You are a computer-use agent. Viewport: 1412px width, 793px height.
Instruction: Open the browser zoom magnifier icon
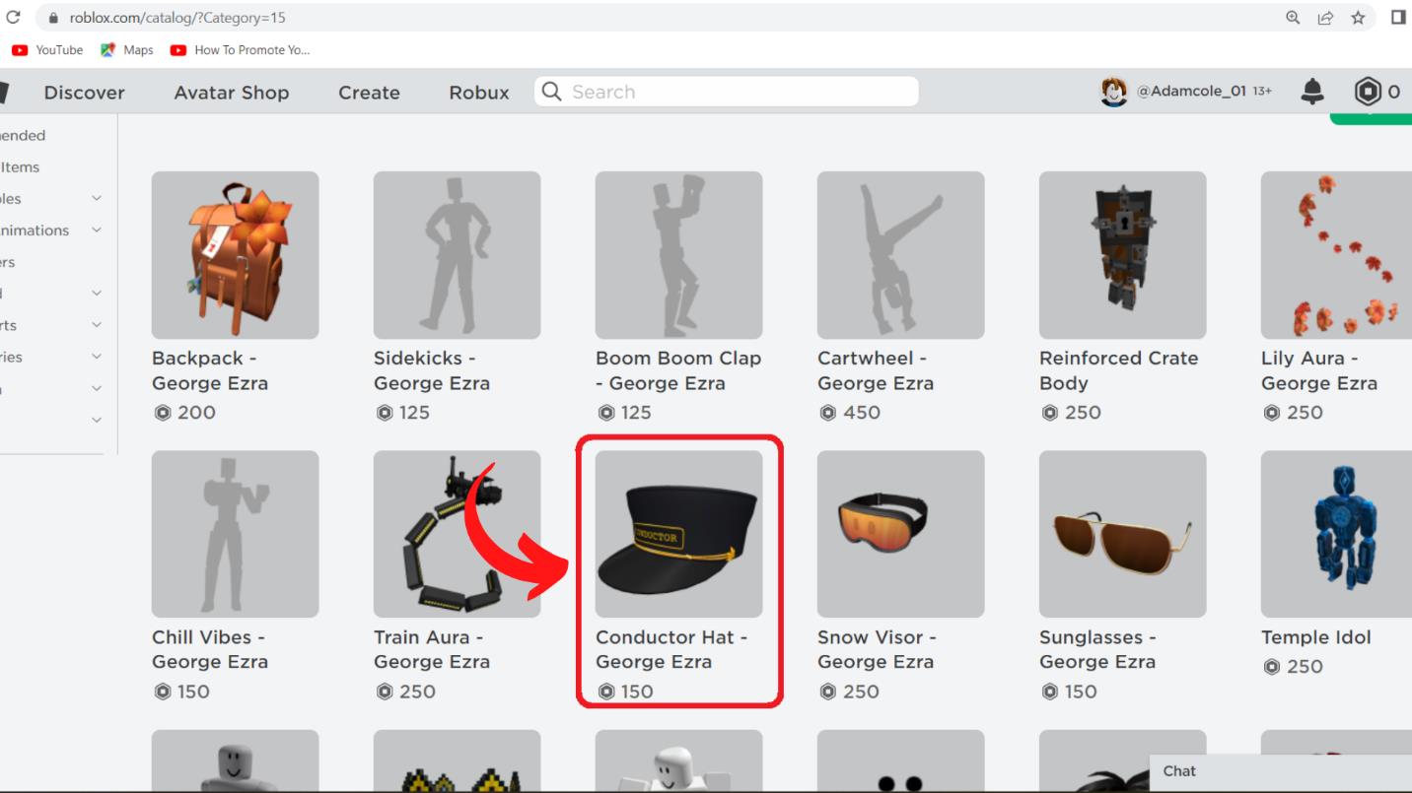click(x=1293, y=18)
